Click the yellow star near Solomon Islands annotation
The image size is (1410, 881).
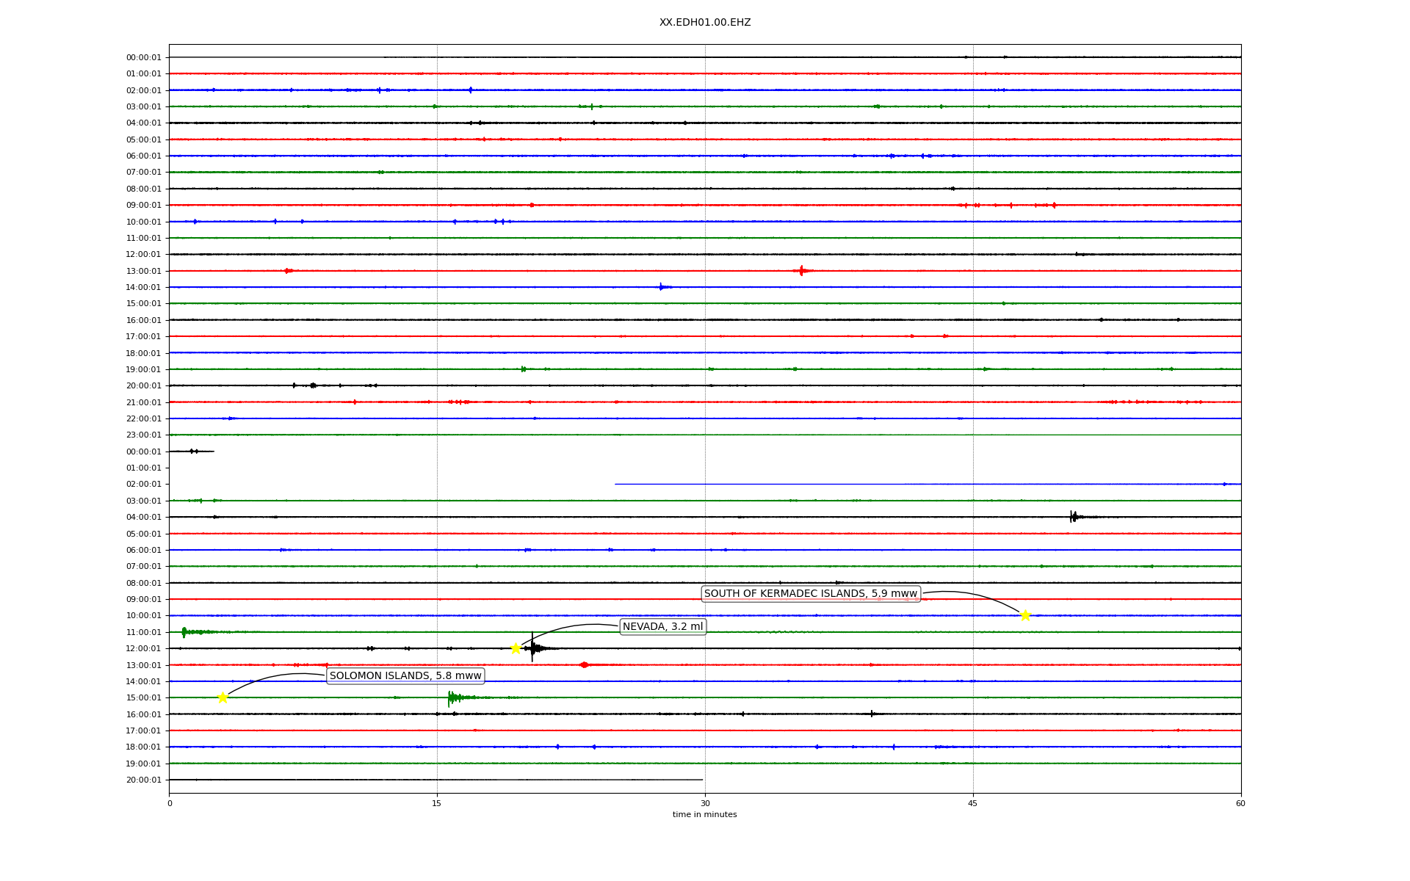point(223,697)
